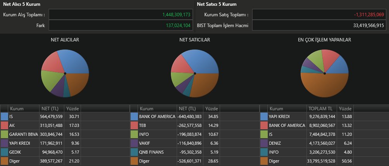The width and height of the screenshot is (389, 166).
Task: Click the orange swatch beside Diger 33,795,519,528
Action: 264,161
